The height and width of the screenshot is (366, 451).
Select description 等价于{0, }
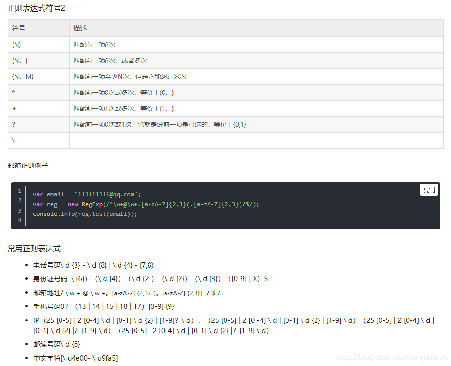[124, 92]
